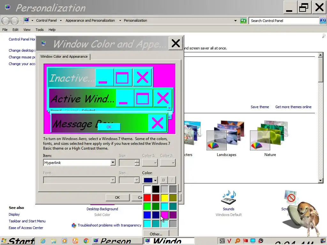Open the Color dropdown next to Bold
Screen dimensions: 327x245
pos(150,180)
